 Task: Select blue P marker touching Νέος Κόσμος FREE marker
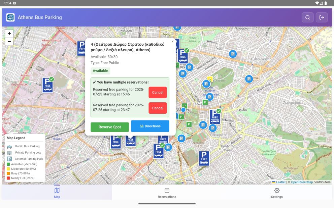coord(168,147)
